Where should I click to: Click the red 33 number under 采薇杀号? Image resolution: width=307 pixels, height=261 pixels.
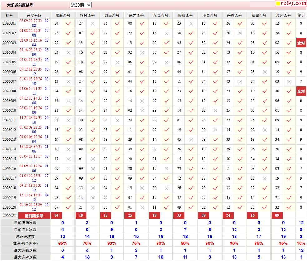[x=179, y=216]
